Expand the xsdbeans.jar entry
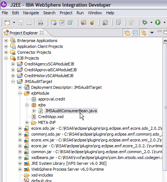The height and width of the screenshot is (182, 167). point(20,158)
